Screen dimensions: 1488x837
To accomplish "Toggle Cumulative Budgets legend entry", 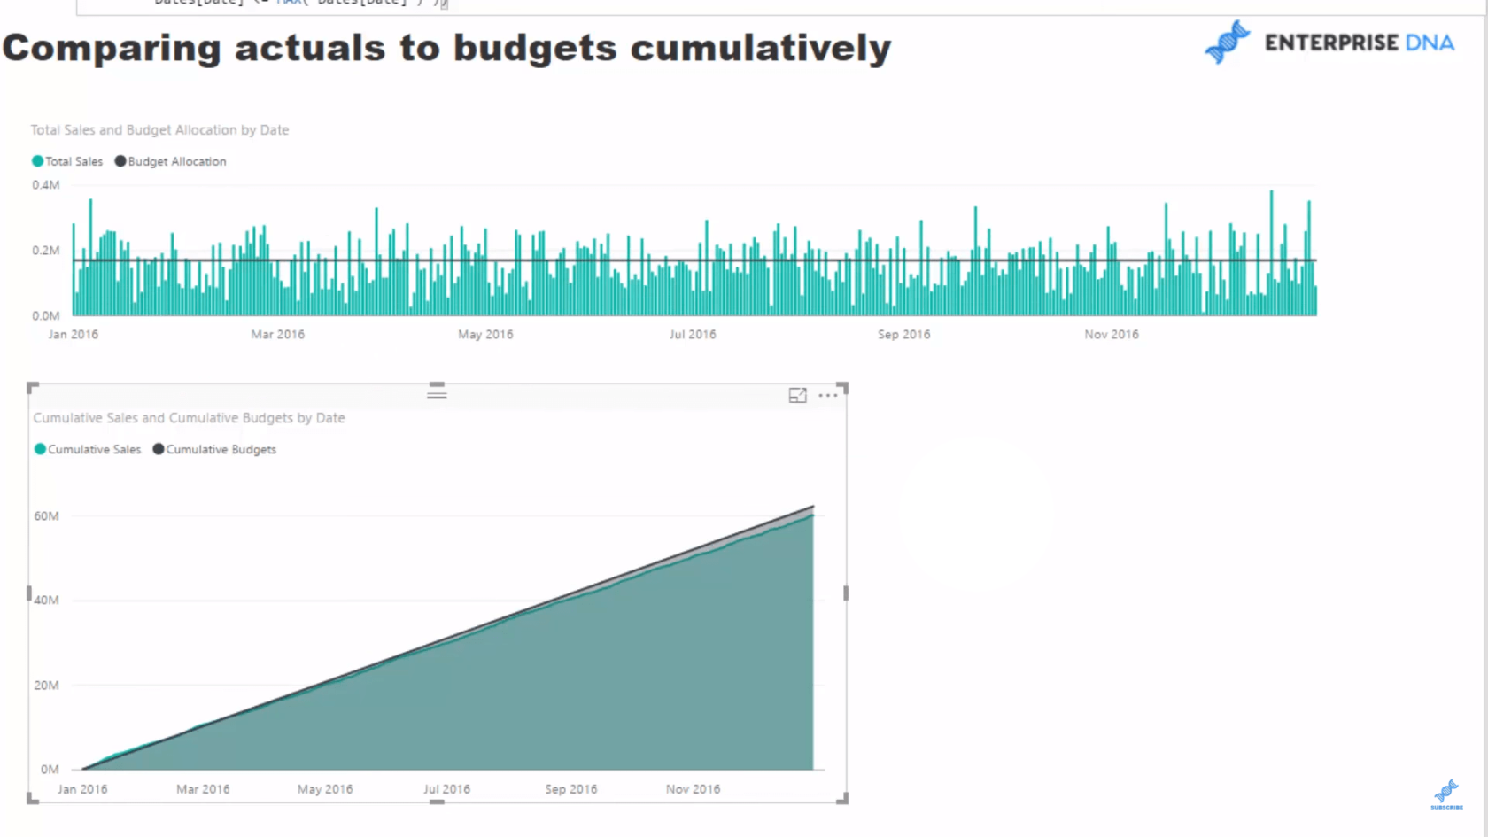I will click(214, 449).
